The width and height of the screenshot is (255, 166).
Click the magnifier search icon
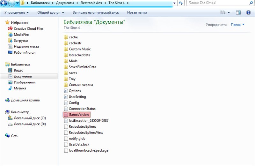tap(251, 3)
